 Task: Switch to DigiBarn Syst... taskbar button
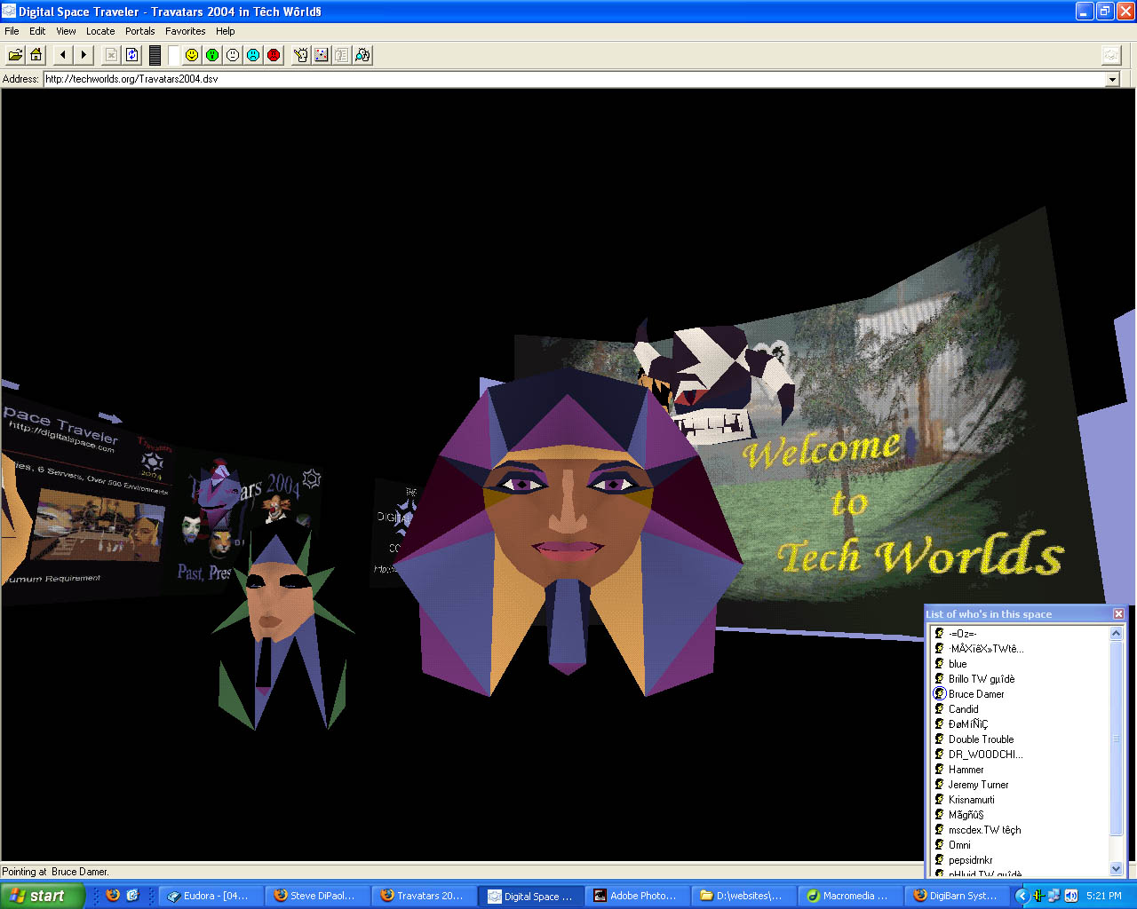coord(958,896)
